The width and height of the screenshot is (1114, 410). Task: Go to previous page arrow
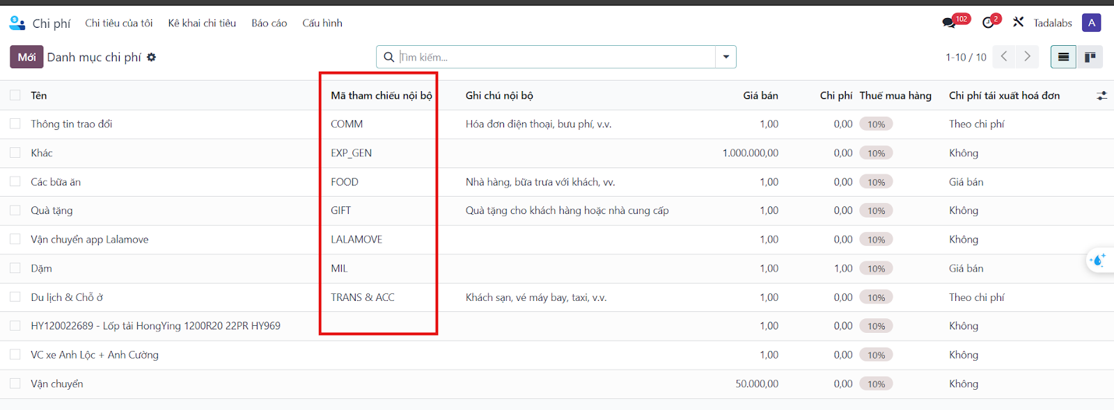tap(1004, 57)
